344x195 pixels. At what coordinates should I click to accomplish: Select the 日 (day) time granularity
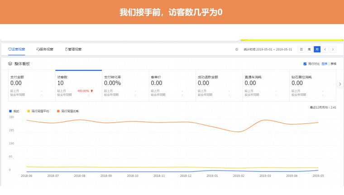301,49
